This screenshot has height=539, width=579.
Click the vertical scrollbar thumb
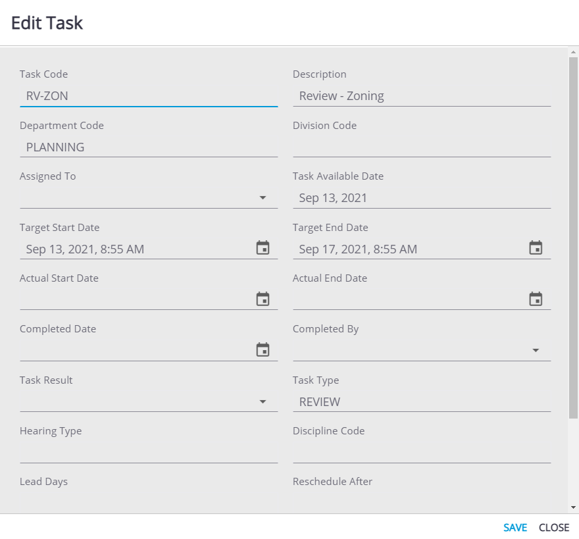click(573, 238)
